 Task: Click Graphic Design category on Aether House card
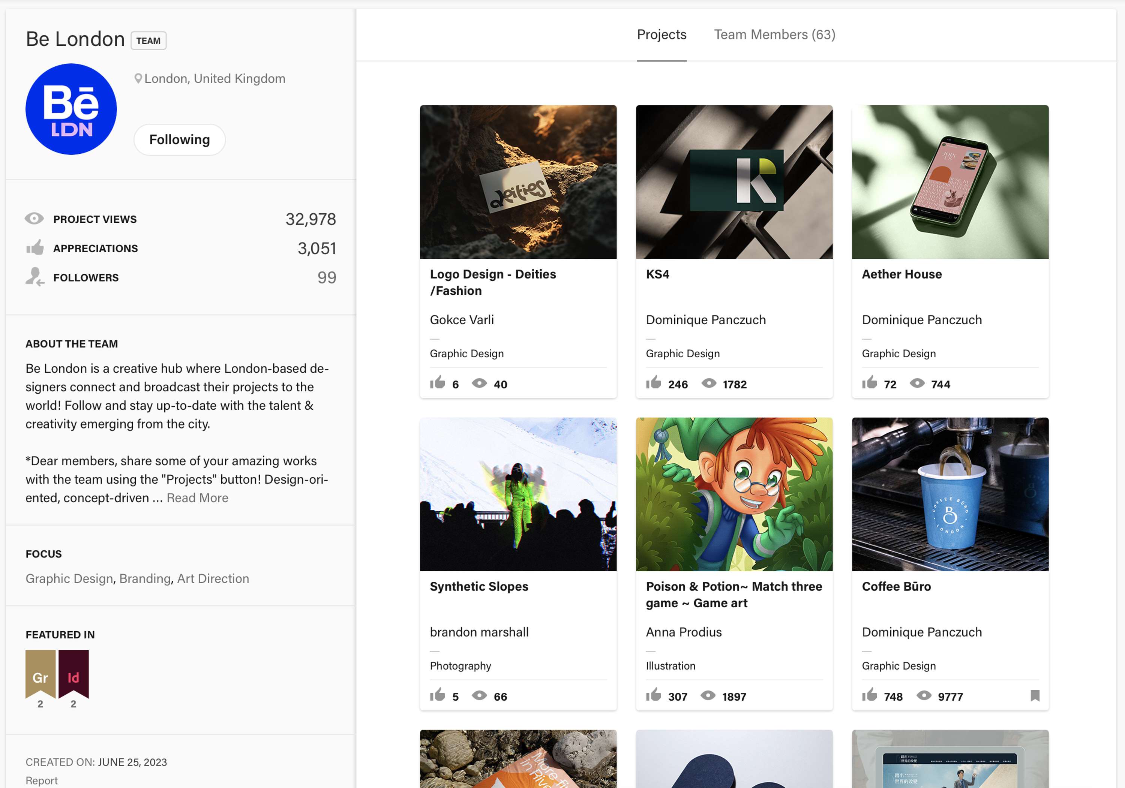click(898, 354)
